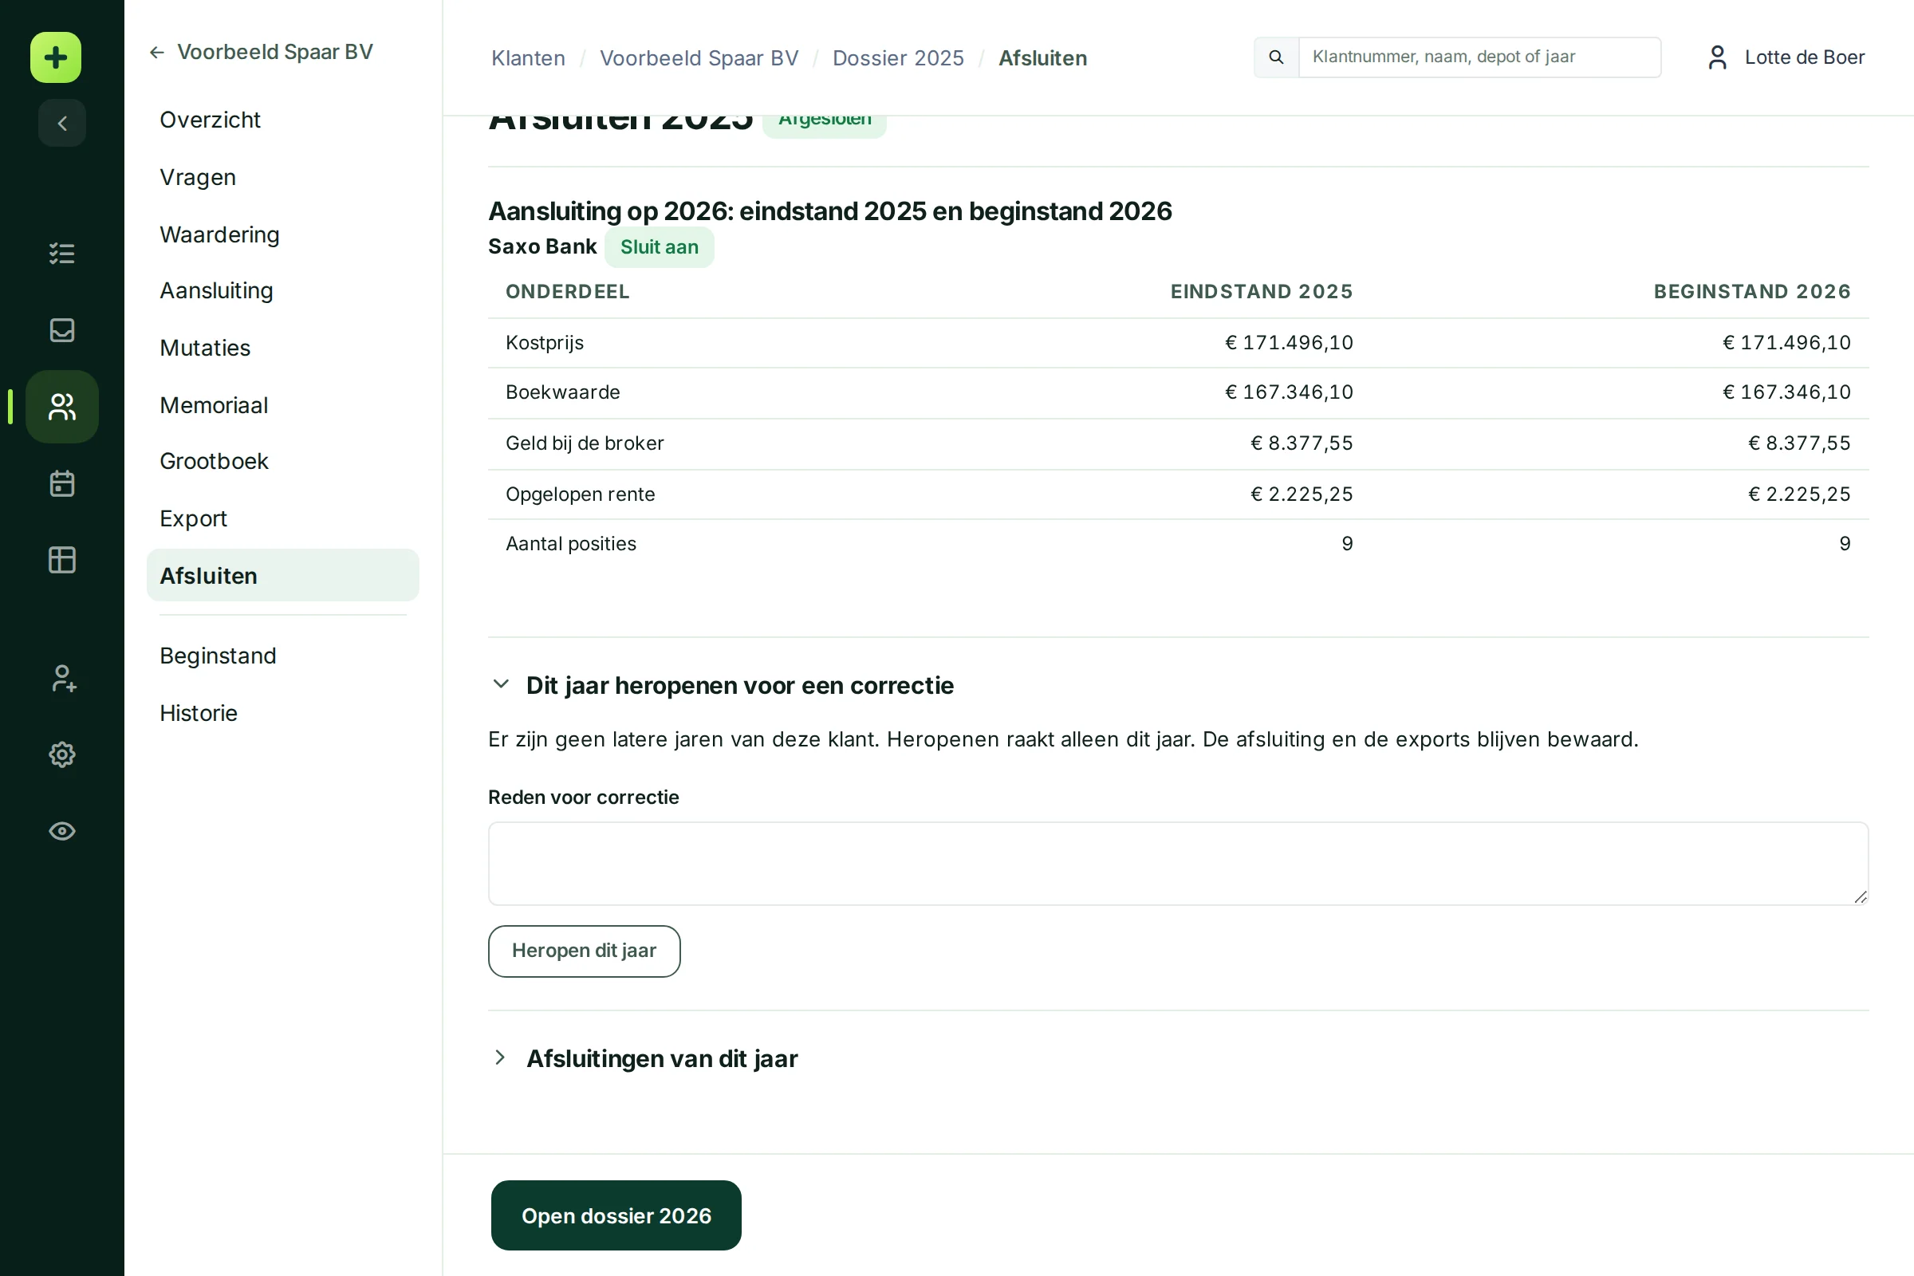This screenshot has height=1276, width=1914.
Task: Expand 'Afsluitingen van dit jaar' section
Action: click(x=501, y=1057)
